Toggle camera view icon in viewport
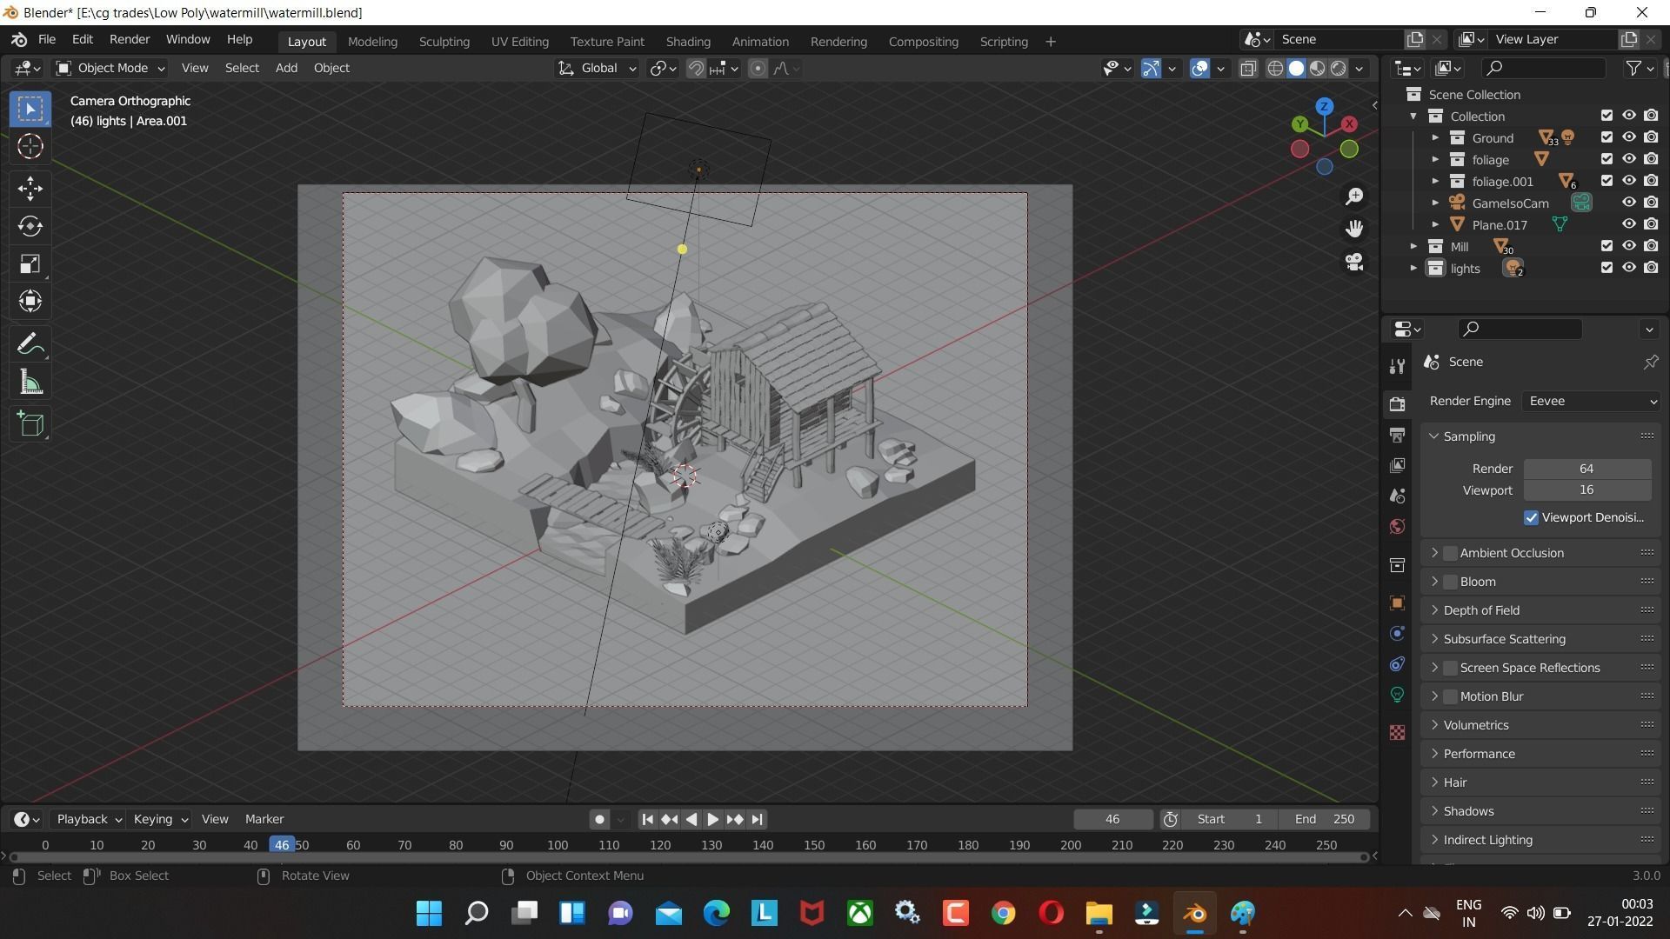Viewport: 1670px width, 939px height. click(x=1353, y=262)
